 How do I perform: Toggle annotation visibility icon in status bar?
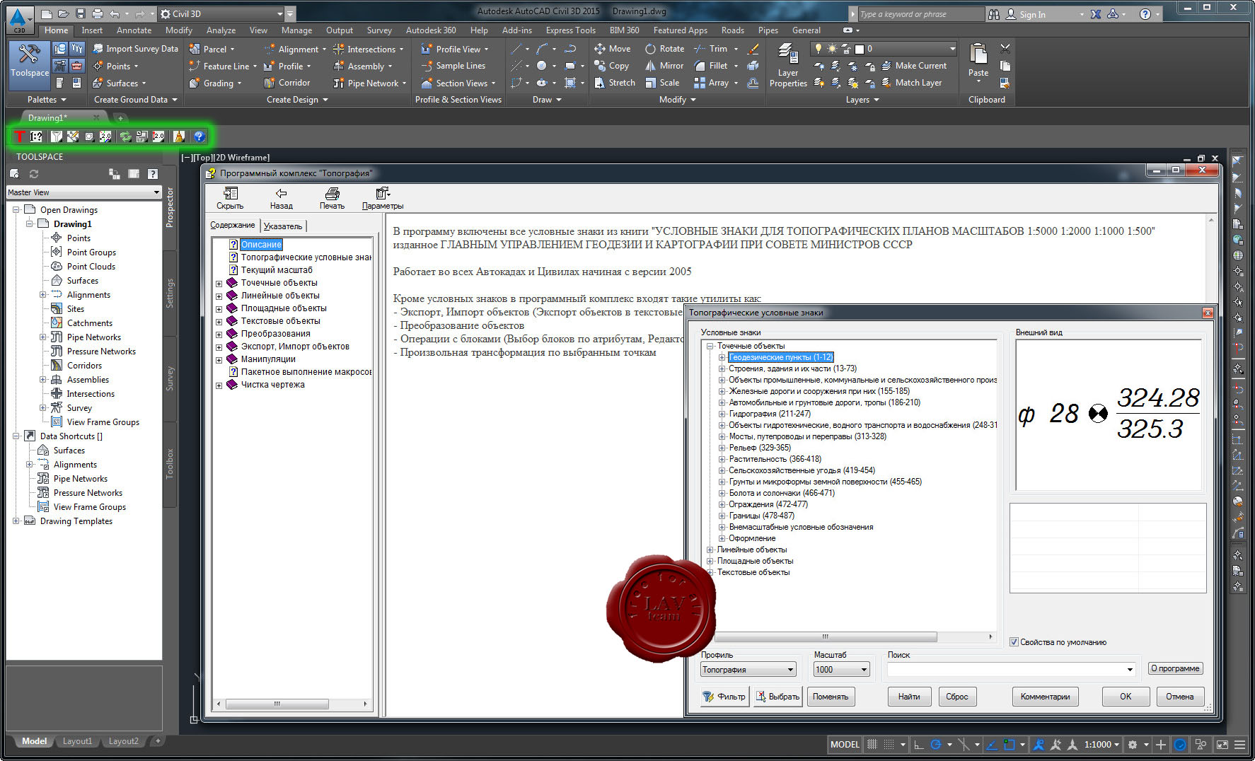tap(1039, 745)
